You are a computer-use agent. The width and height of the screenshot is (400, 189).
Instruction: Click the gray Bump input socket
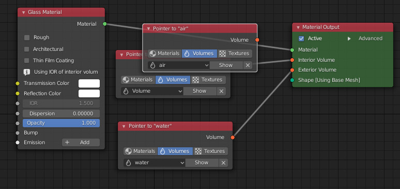click(18, 133)
